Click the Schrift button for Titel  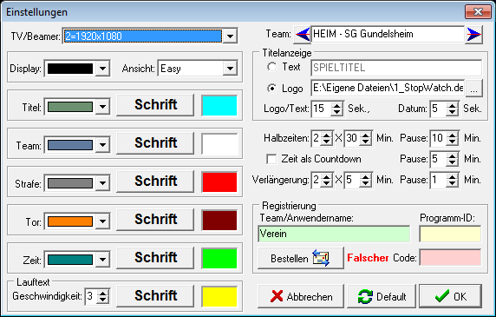(x=155, y=105)
